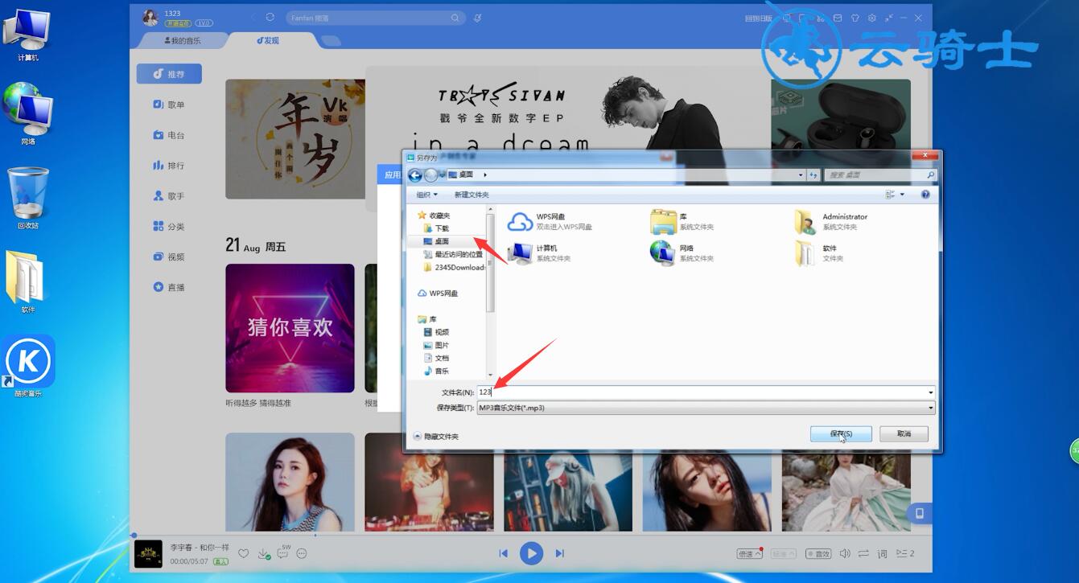Viewport: 1079px width, 583px height.
Task: Click the Kugou refresh icon
Action: [x=270, y=18]
